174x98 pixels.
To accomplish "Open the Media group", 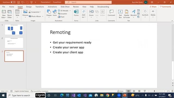I will tap(153, 14).
